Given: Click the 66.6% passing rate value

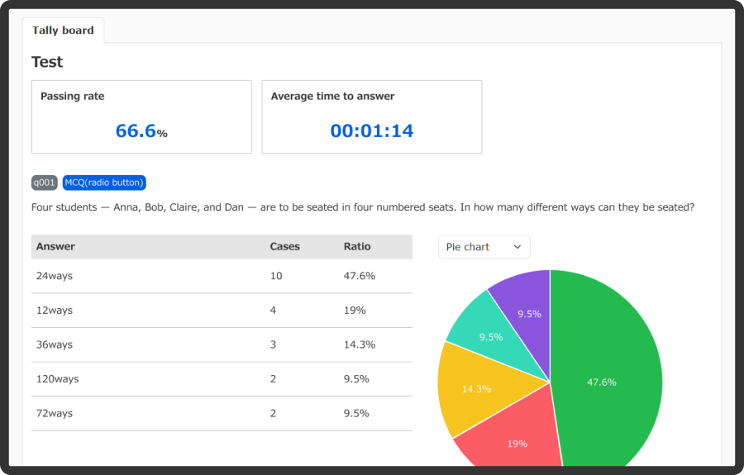Looking at the screenshot, I should click(141, 131).
